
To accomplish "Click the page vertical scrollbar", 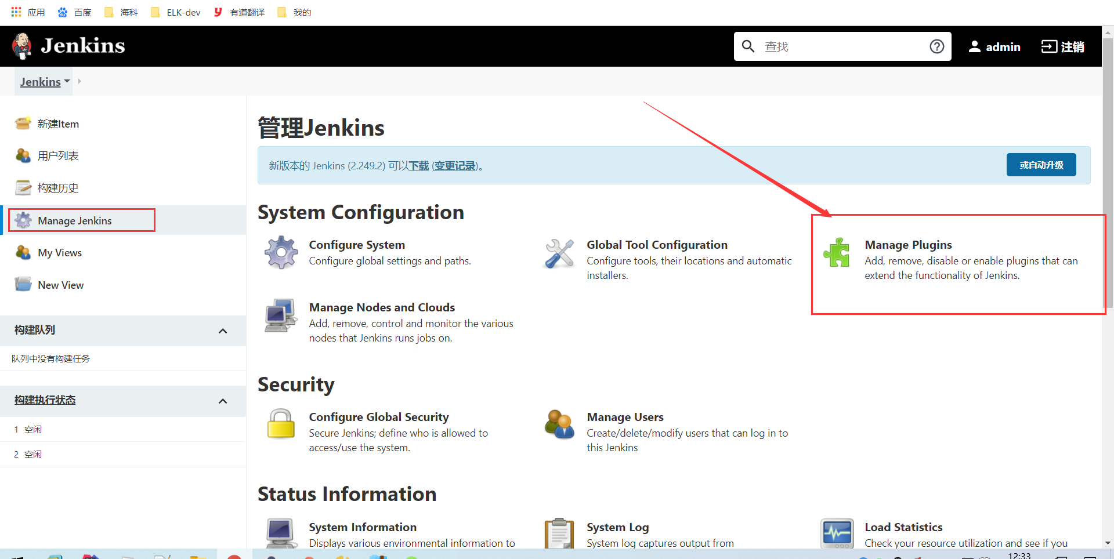I will [x=1108, y=174].
